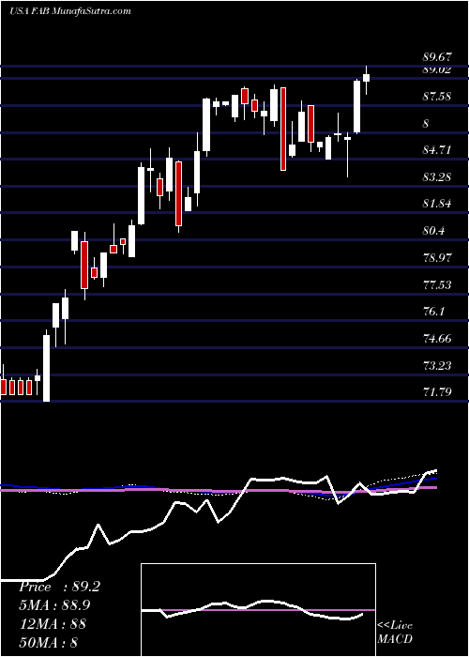The height and width of the screenshot is (657, 469).
Task: Click the 'Price : 89.2' readout
Action: click(x=59, y=587)
